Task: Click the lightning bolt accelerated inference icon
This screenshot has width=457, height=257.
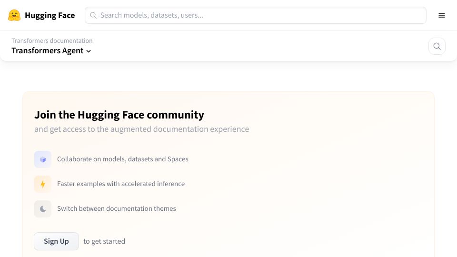Action: click(43, 184)
